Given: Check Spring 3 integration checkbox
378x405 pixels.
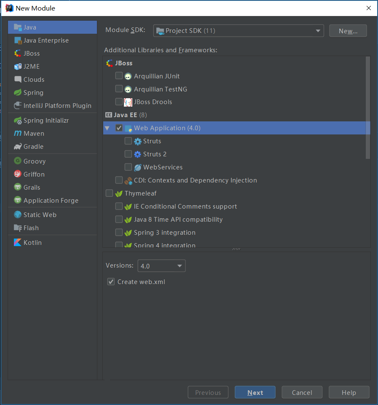Looking at the screenshot, I should [119, 232].
